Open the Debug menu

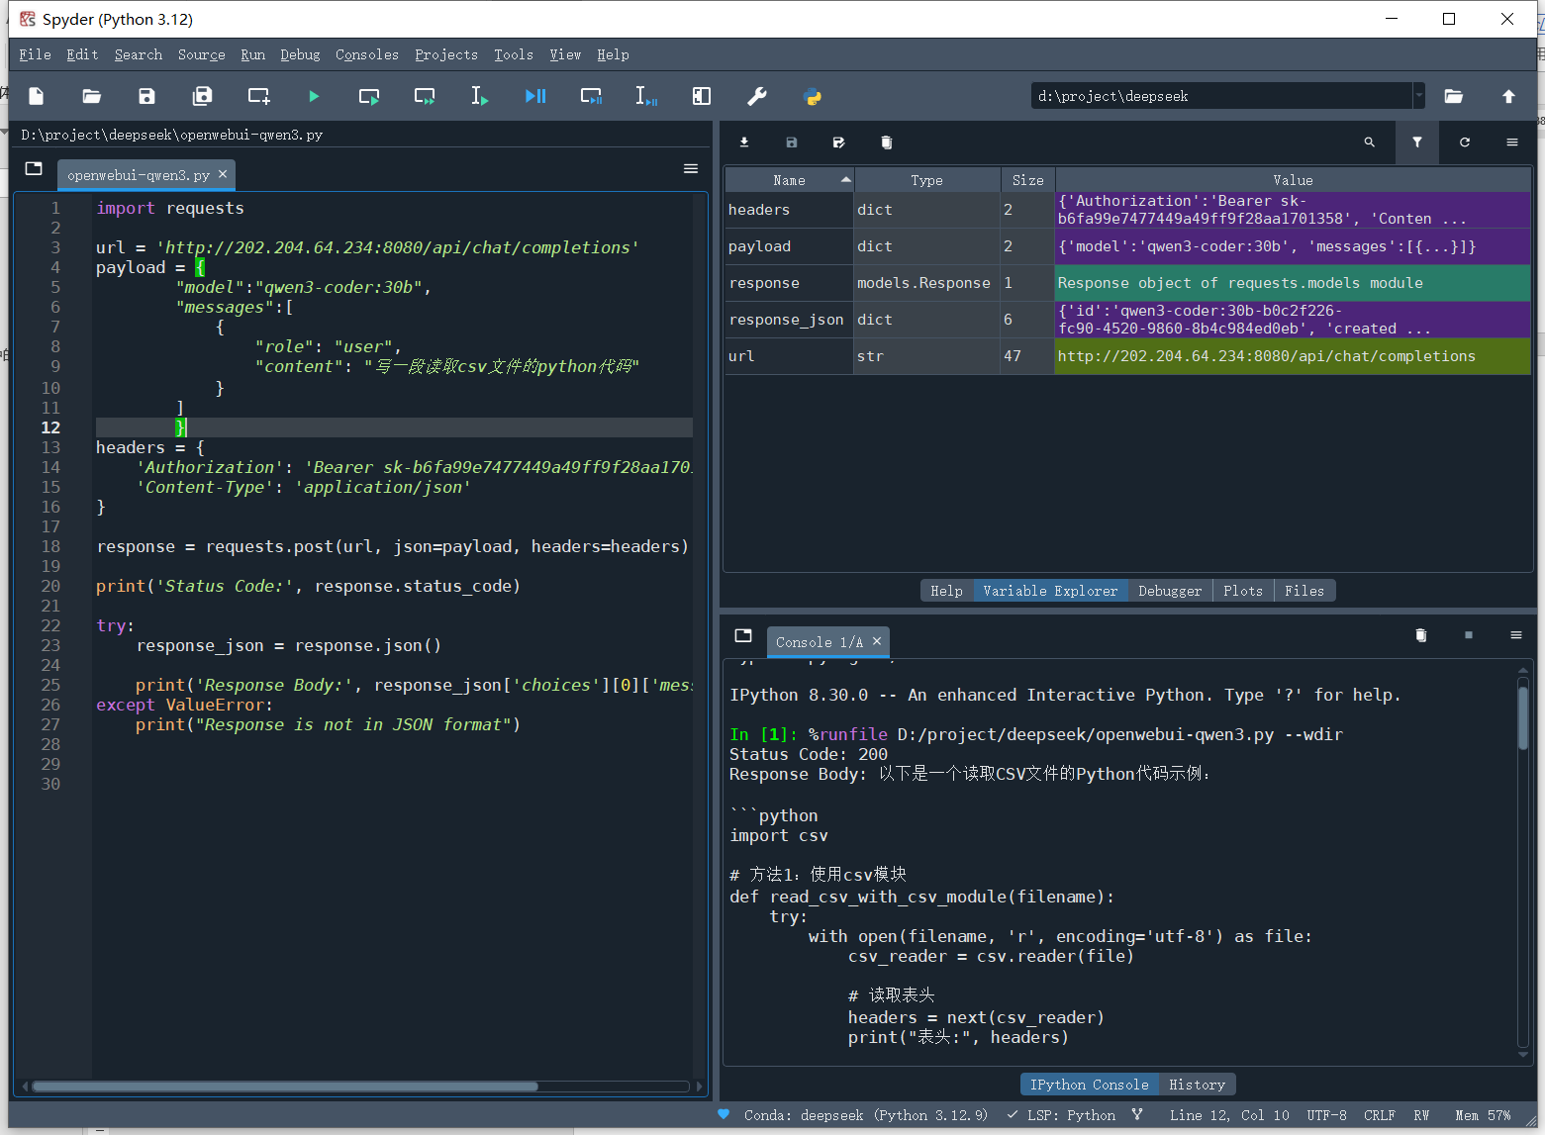coord(300,54)
